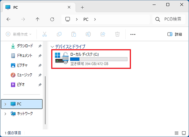The image size is (189, 137).
Task: Open ピクチャ in sidebar
Action: (19, 65)
